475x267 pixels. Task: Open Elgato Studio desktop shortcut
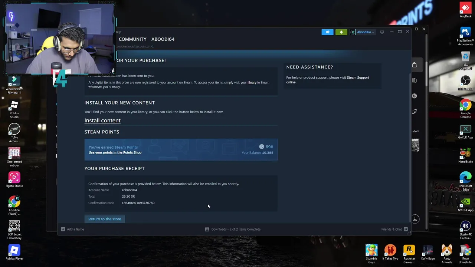[x=14, y=180]
